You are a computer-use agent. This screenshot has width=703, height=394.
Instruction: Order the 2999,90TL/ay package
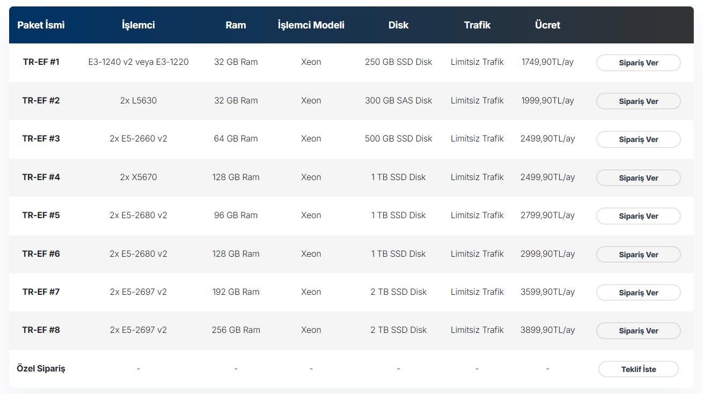click(x=638, y=255)
